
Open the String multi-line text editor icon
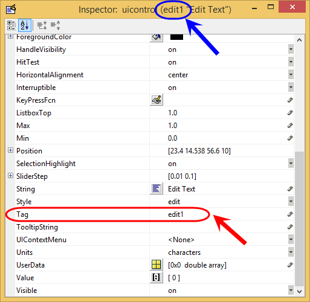click(x=157, y=189)
